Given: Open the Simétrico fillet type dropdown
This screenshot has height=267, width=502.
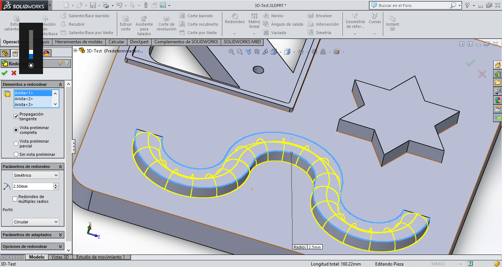Looking at the screenshot, I should (36, 175).
